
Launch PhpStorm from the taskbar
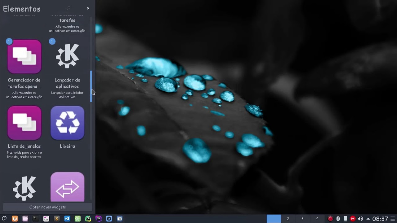click(99, 219)
